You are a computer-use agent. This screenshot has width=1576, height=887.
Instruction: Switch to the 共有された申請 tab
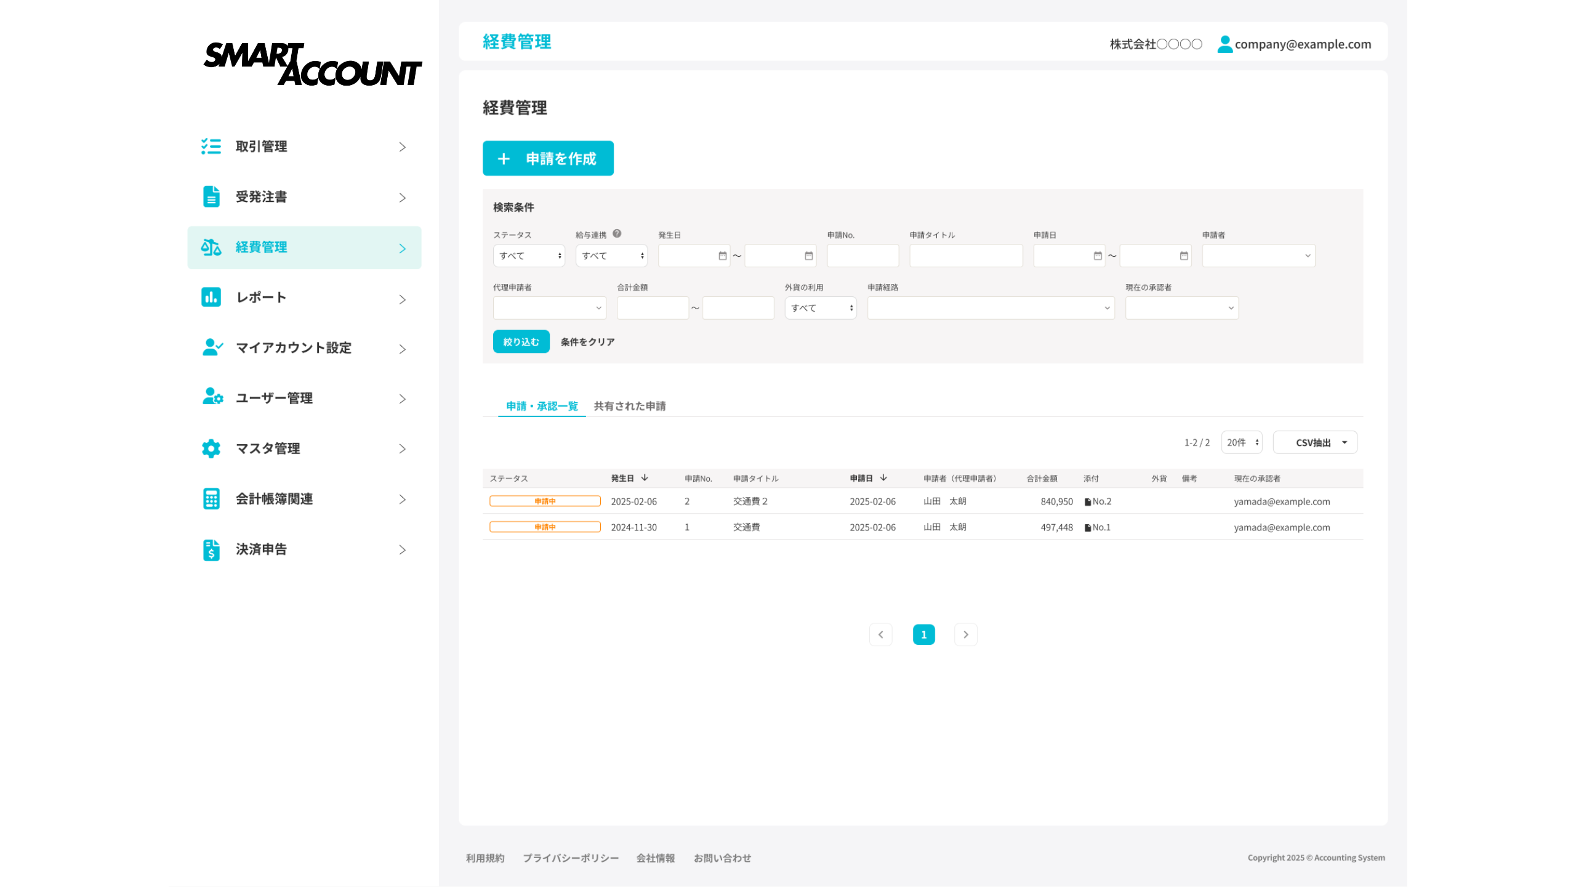coord(629,406)
